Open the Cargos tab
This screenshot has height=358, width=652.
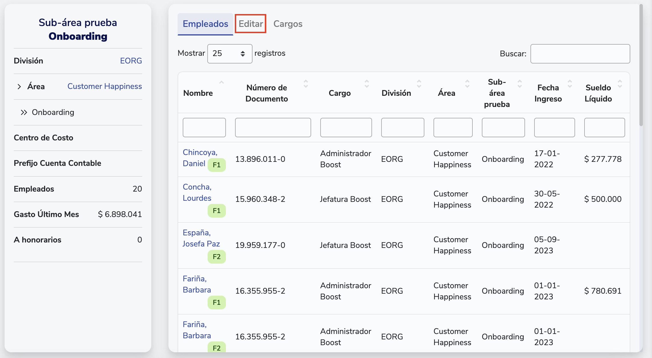288,24
